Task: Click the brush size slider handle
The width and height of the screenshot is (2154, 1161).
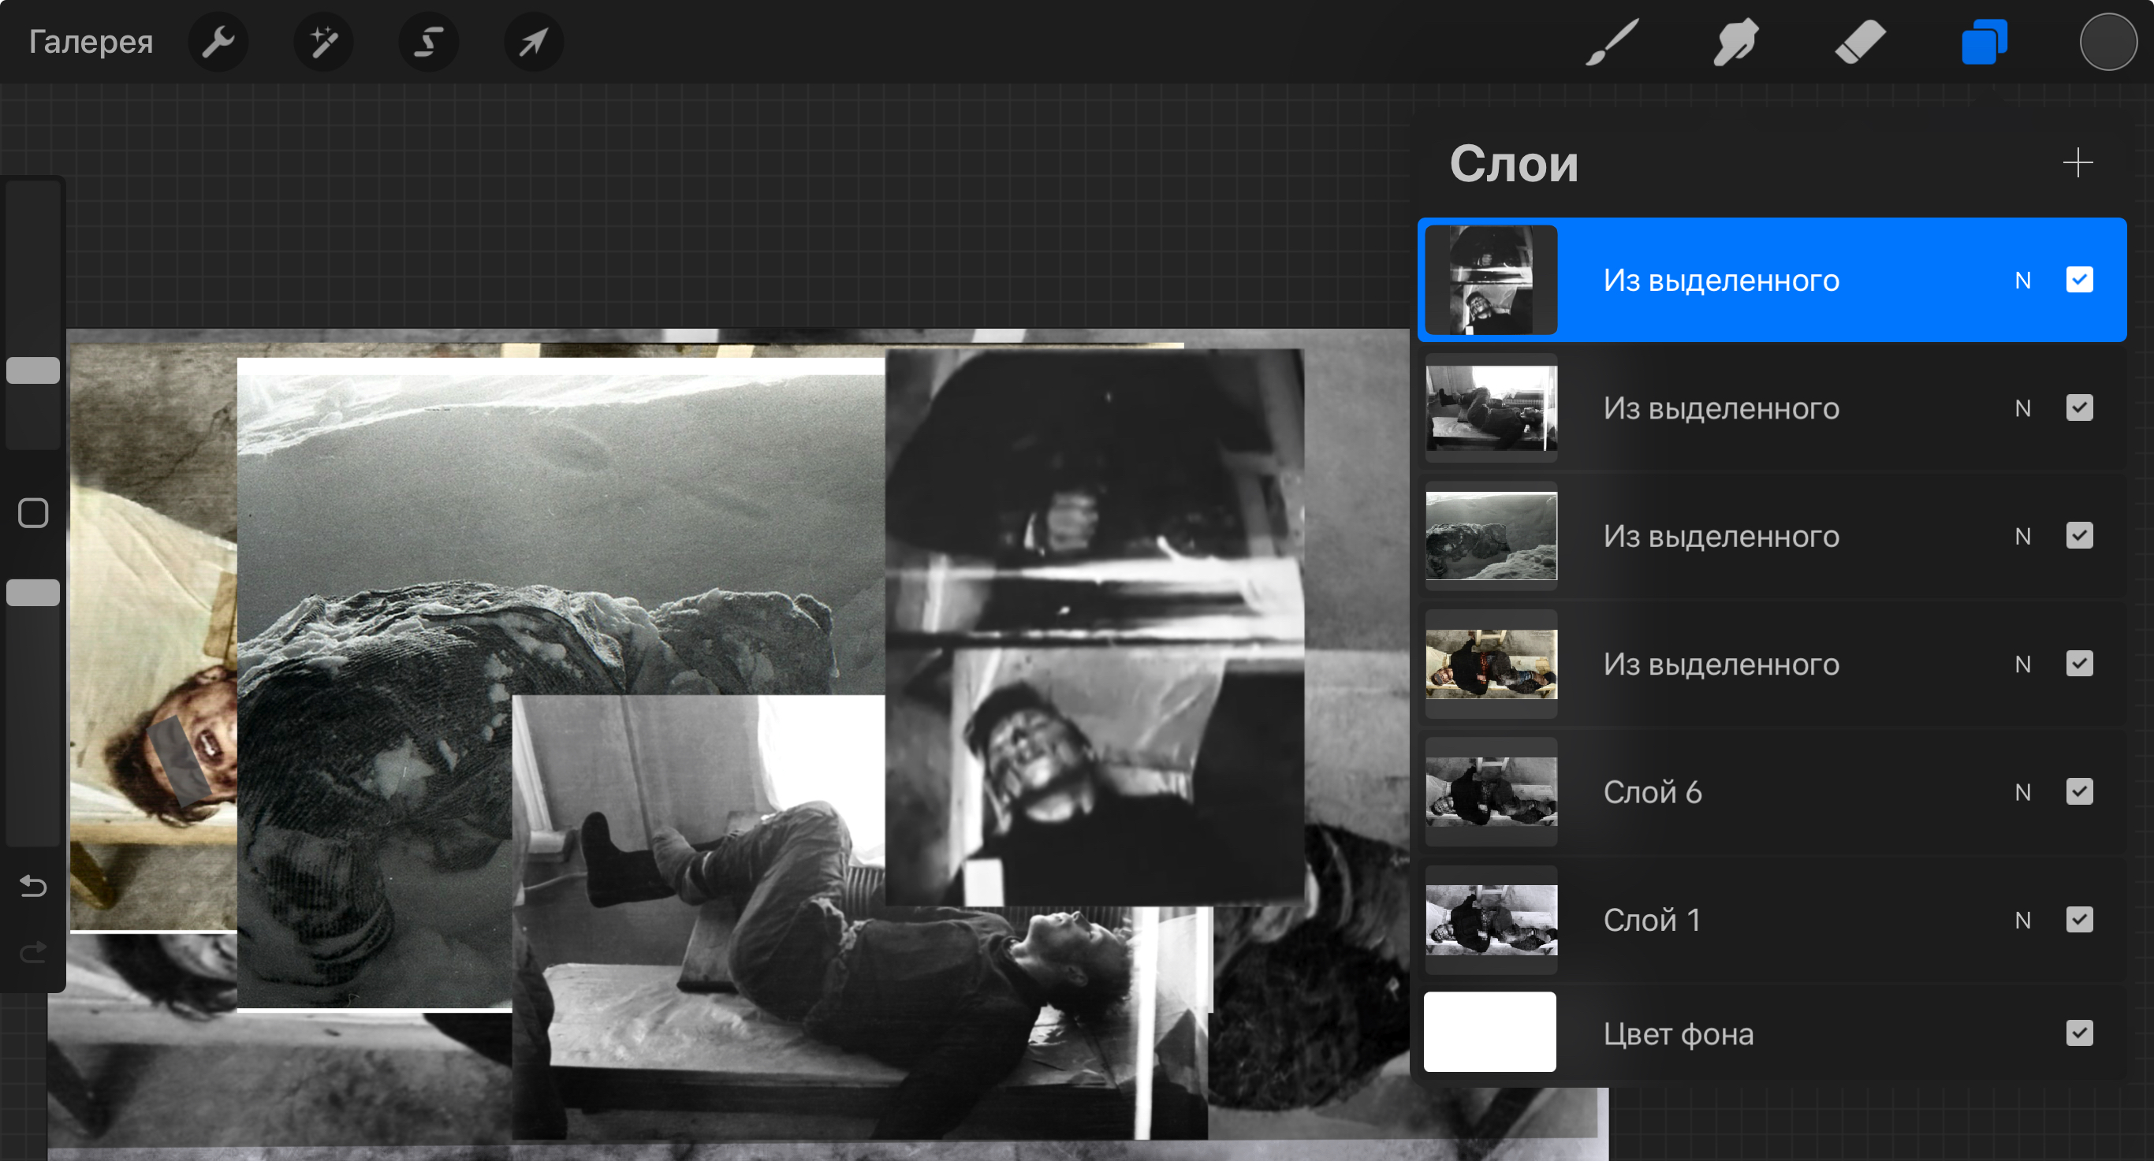Action: (32, 370)
